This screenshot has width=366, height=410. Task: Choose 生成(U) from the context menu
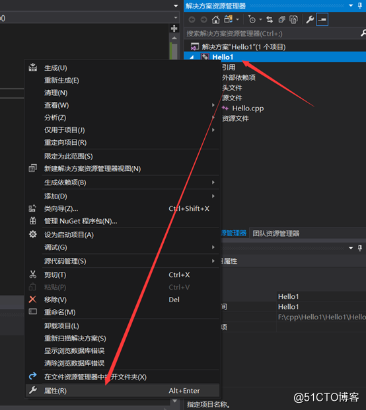[x=122, y=68]
